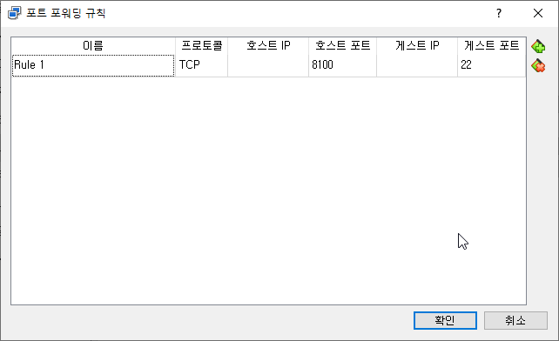Click the VirtualBox title bar icon

point(14,13)
